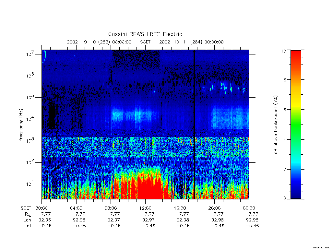332x249 pixels.
Task: Click the Lon value 92.97 under 12:00
Action: 148,220
